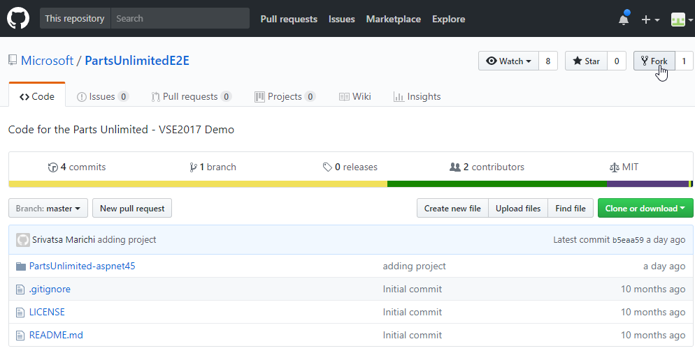Click the top adding project commit message
Image resolution: width=695 pixels, height=353 pixels.
click(x=127, y=240)
